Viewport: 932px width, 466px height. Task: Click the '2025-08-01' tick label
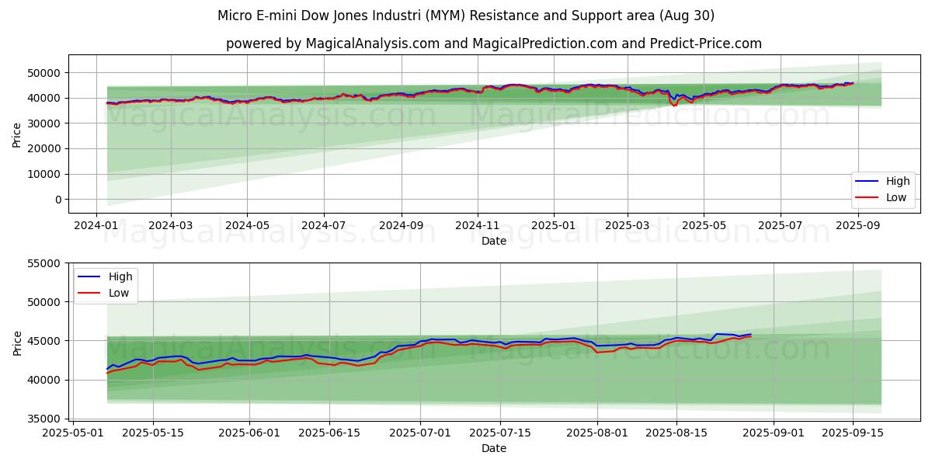point(597,433)
